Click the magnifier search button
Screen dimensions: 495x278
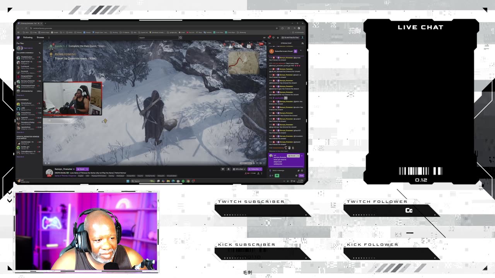[181, 37]
